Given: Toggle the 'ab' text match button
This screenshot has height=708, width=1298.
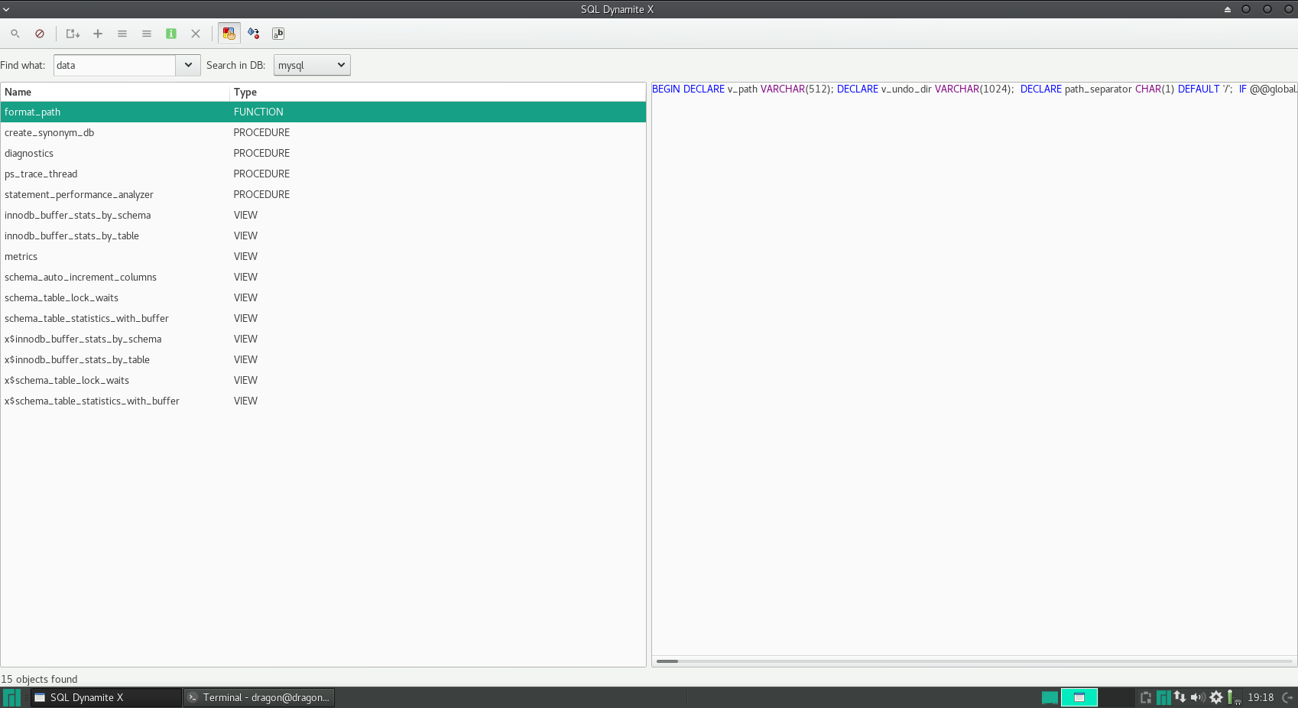Looking at the screenshot, I should point(278,34).
